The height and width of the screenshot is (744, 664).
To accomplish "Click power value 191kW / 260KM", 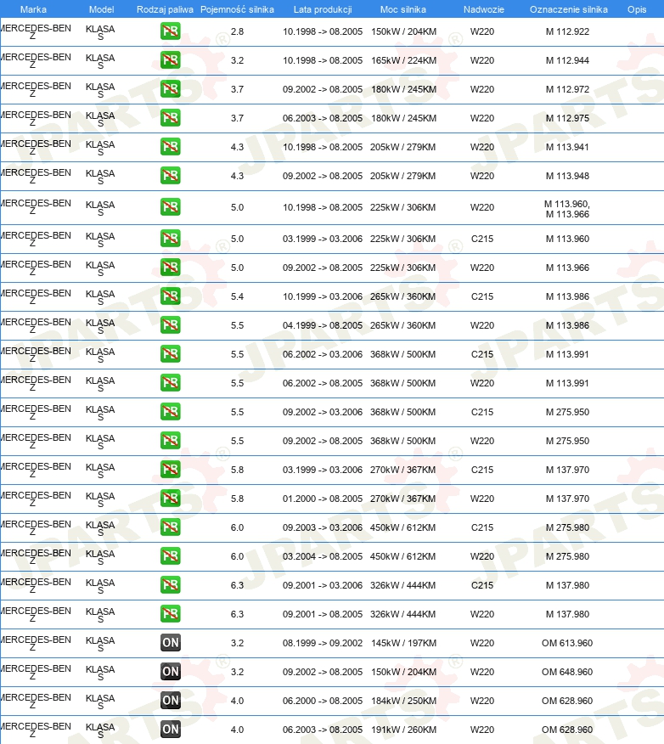I will [x=403, y=730].
